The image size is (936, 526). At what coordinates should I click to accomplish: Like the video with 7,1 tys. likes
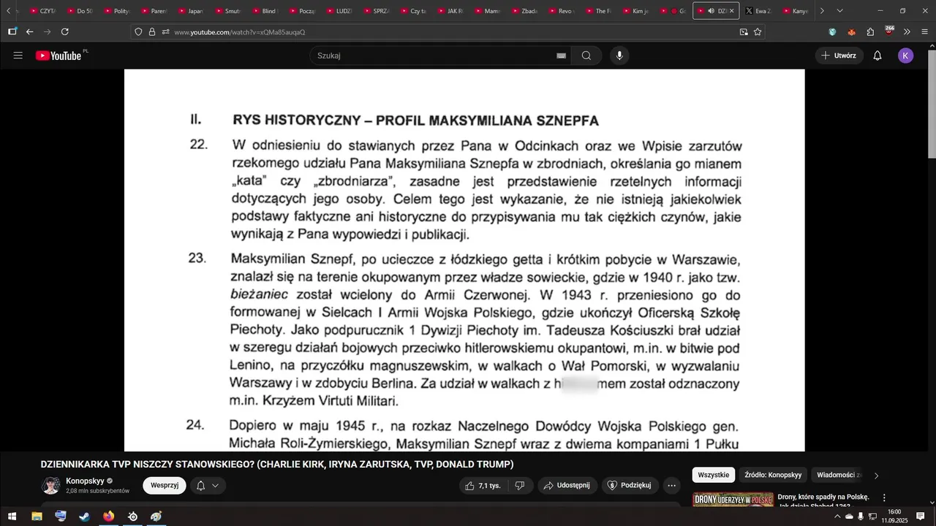484,486
